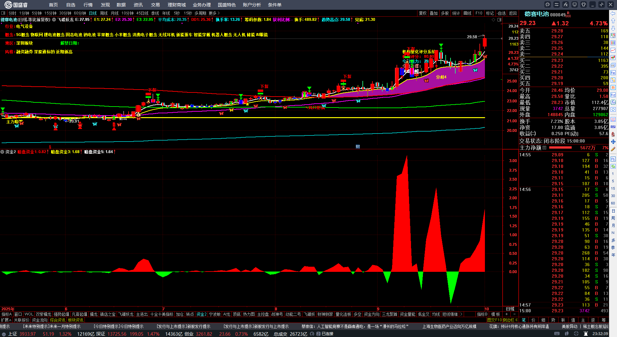Click the 财 marker on chart timeline

[x=358, y=147]
